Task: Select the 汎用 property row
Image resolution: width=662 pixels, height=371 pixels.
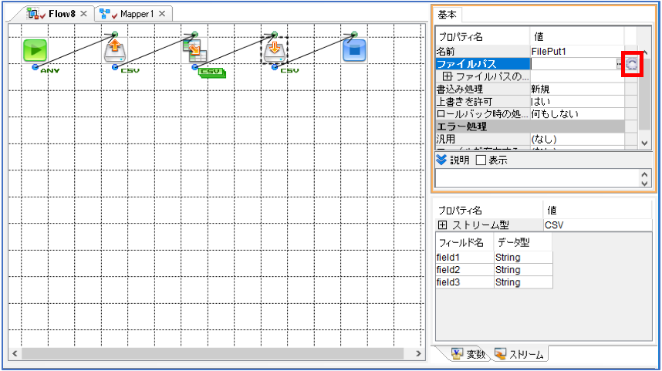Action: [530, 139]
